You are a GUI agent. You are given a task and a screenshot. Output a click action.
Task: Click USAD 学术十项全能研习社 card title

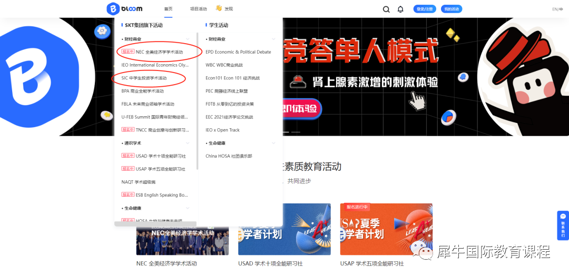pos(270,264)
